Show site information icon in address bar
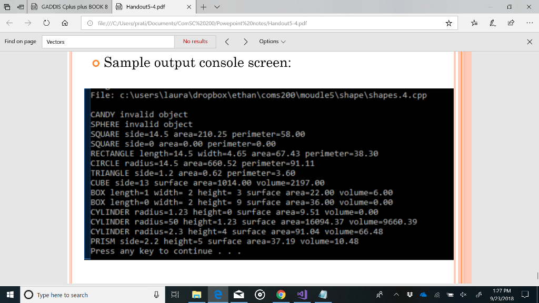539x303 pixels. point(90,23)
